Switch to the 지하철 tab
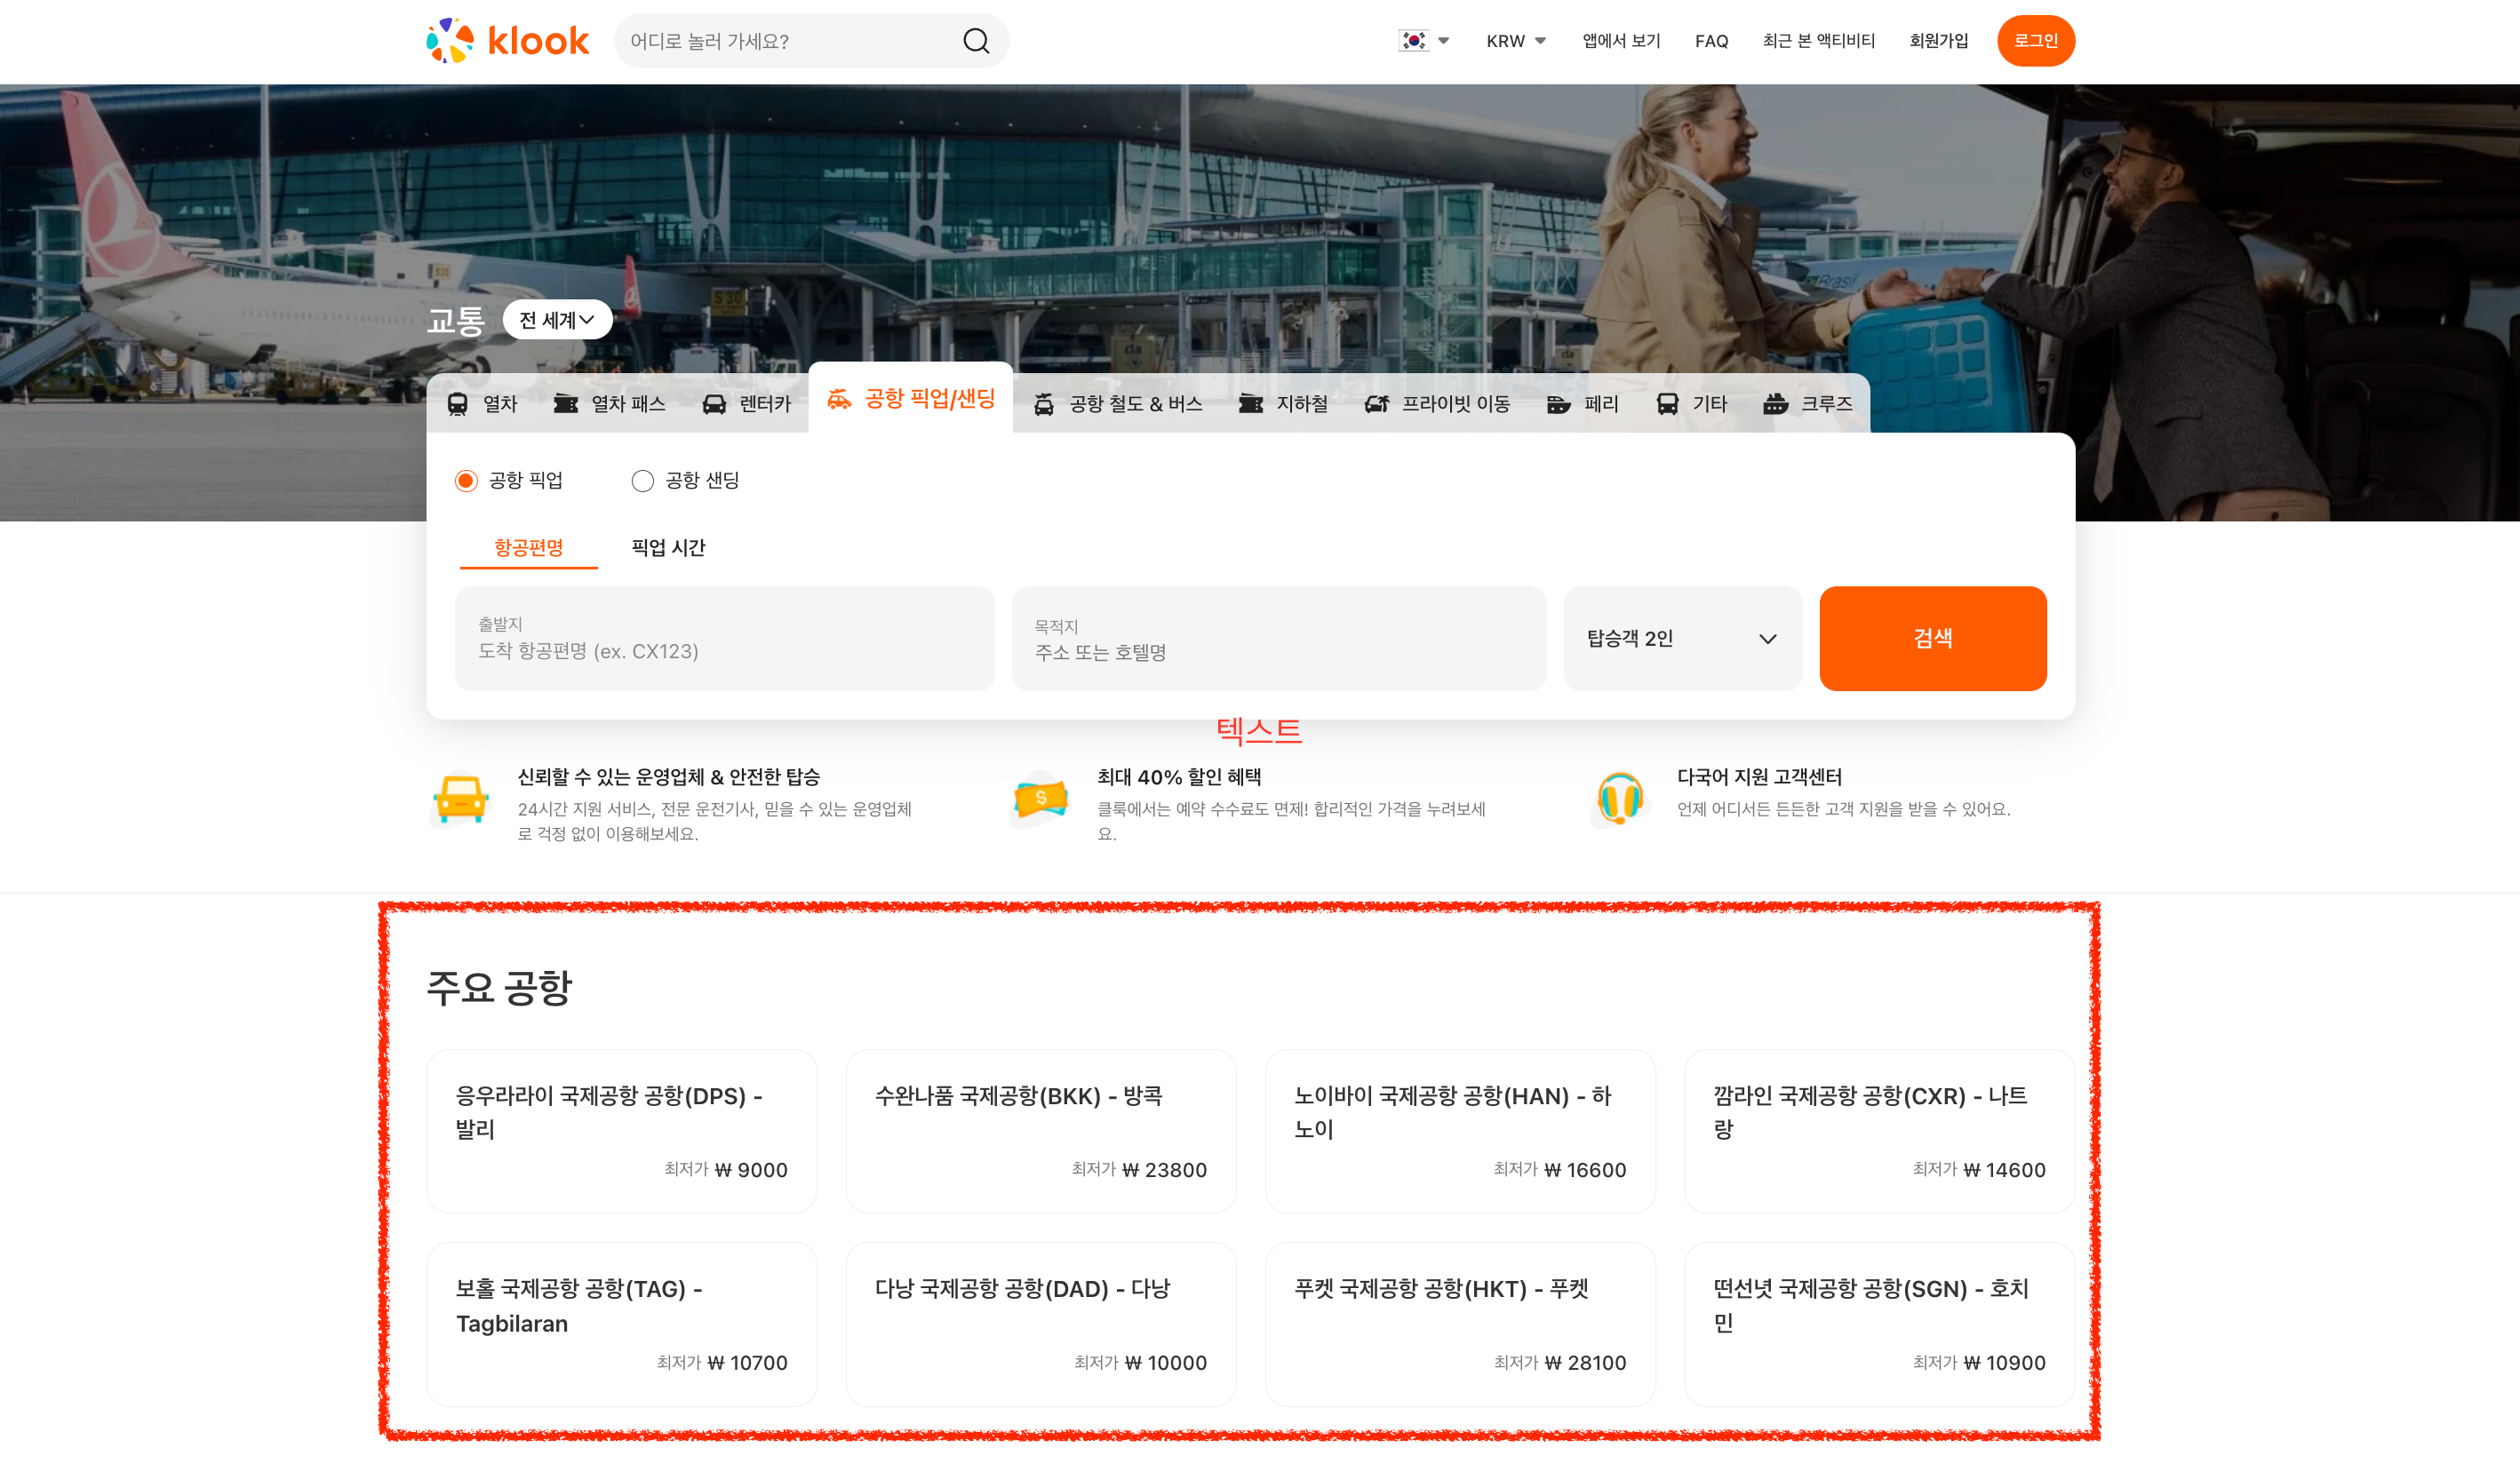The height and width of the screenshot is (1464, 2520). tap(1284, 404)
